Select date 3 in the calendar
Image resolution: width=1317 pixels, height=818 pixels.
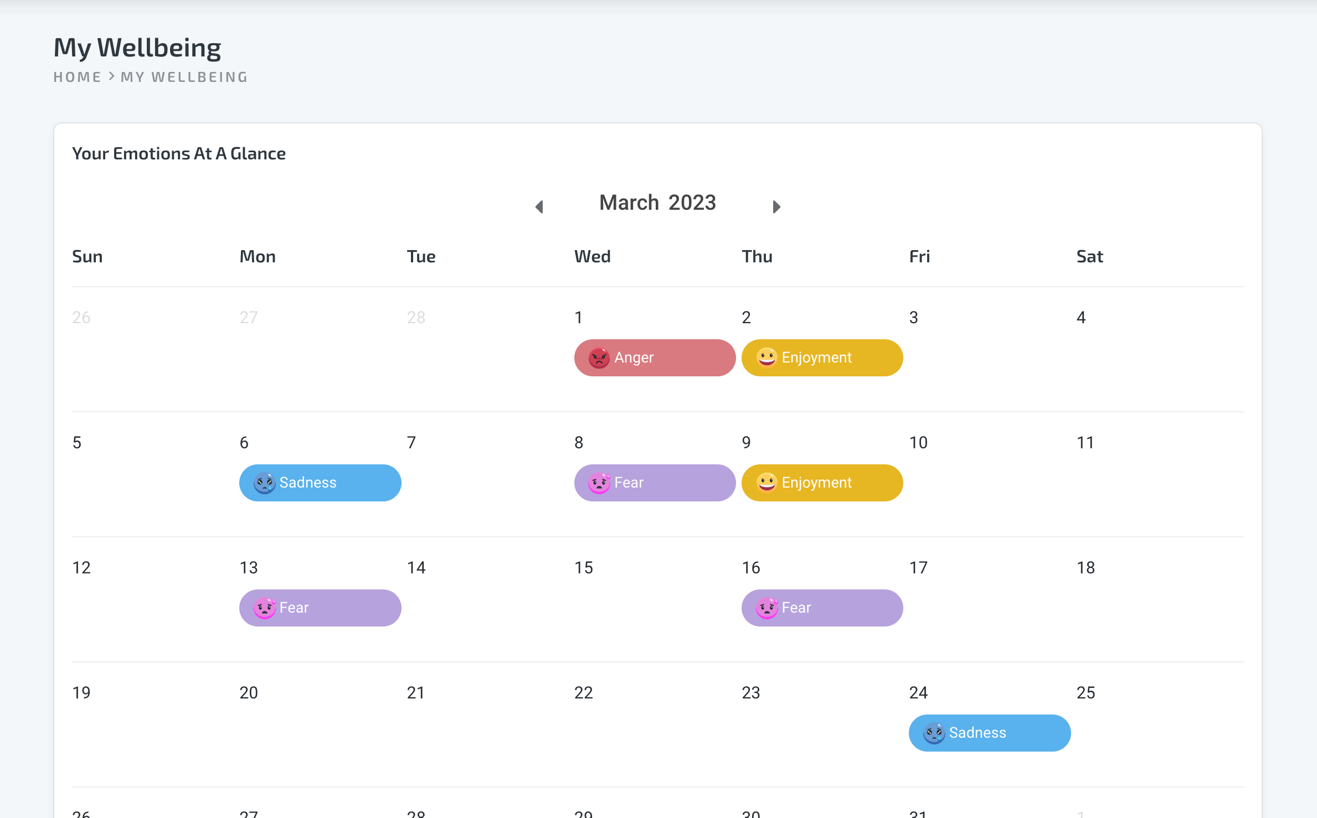(914, 318)
